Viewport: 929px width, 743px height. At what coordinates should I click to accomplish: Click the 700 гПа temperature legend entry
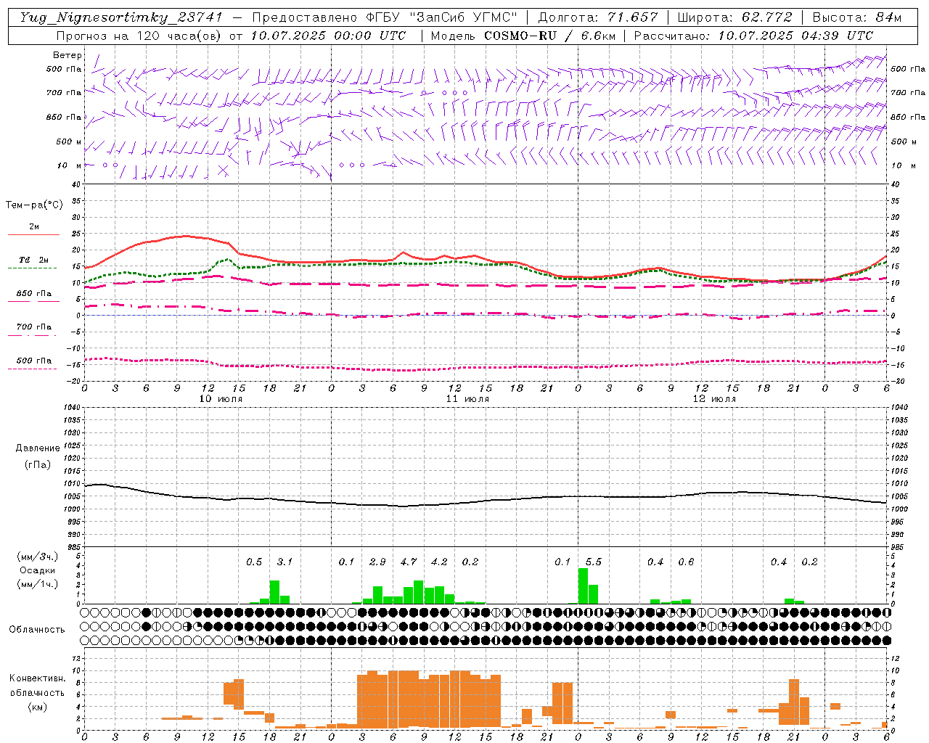point(34,327)
